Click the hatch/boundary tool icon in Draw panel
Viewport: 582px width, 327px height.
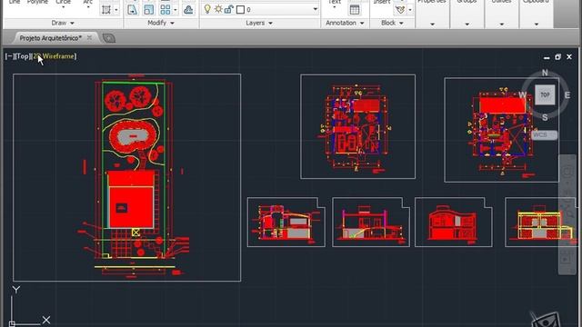click(106, 10)
